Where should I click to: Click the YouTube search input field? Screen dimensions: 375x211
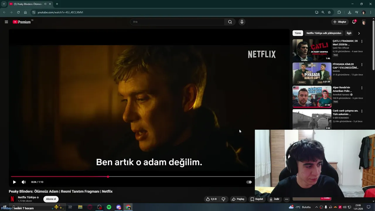(x=177, y=22)
